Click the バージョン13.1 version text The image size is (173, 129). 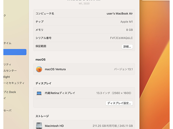(123, 69)
